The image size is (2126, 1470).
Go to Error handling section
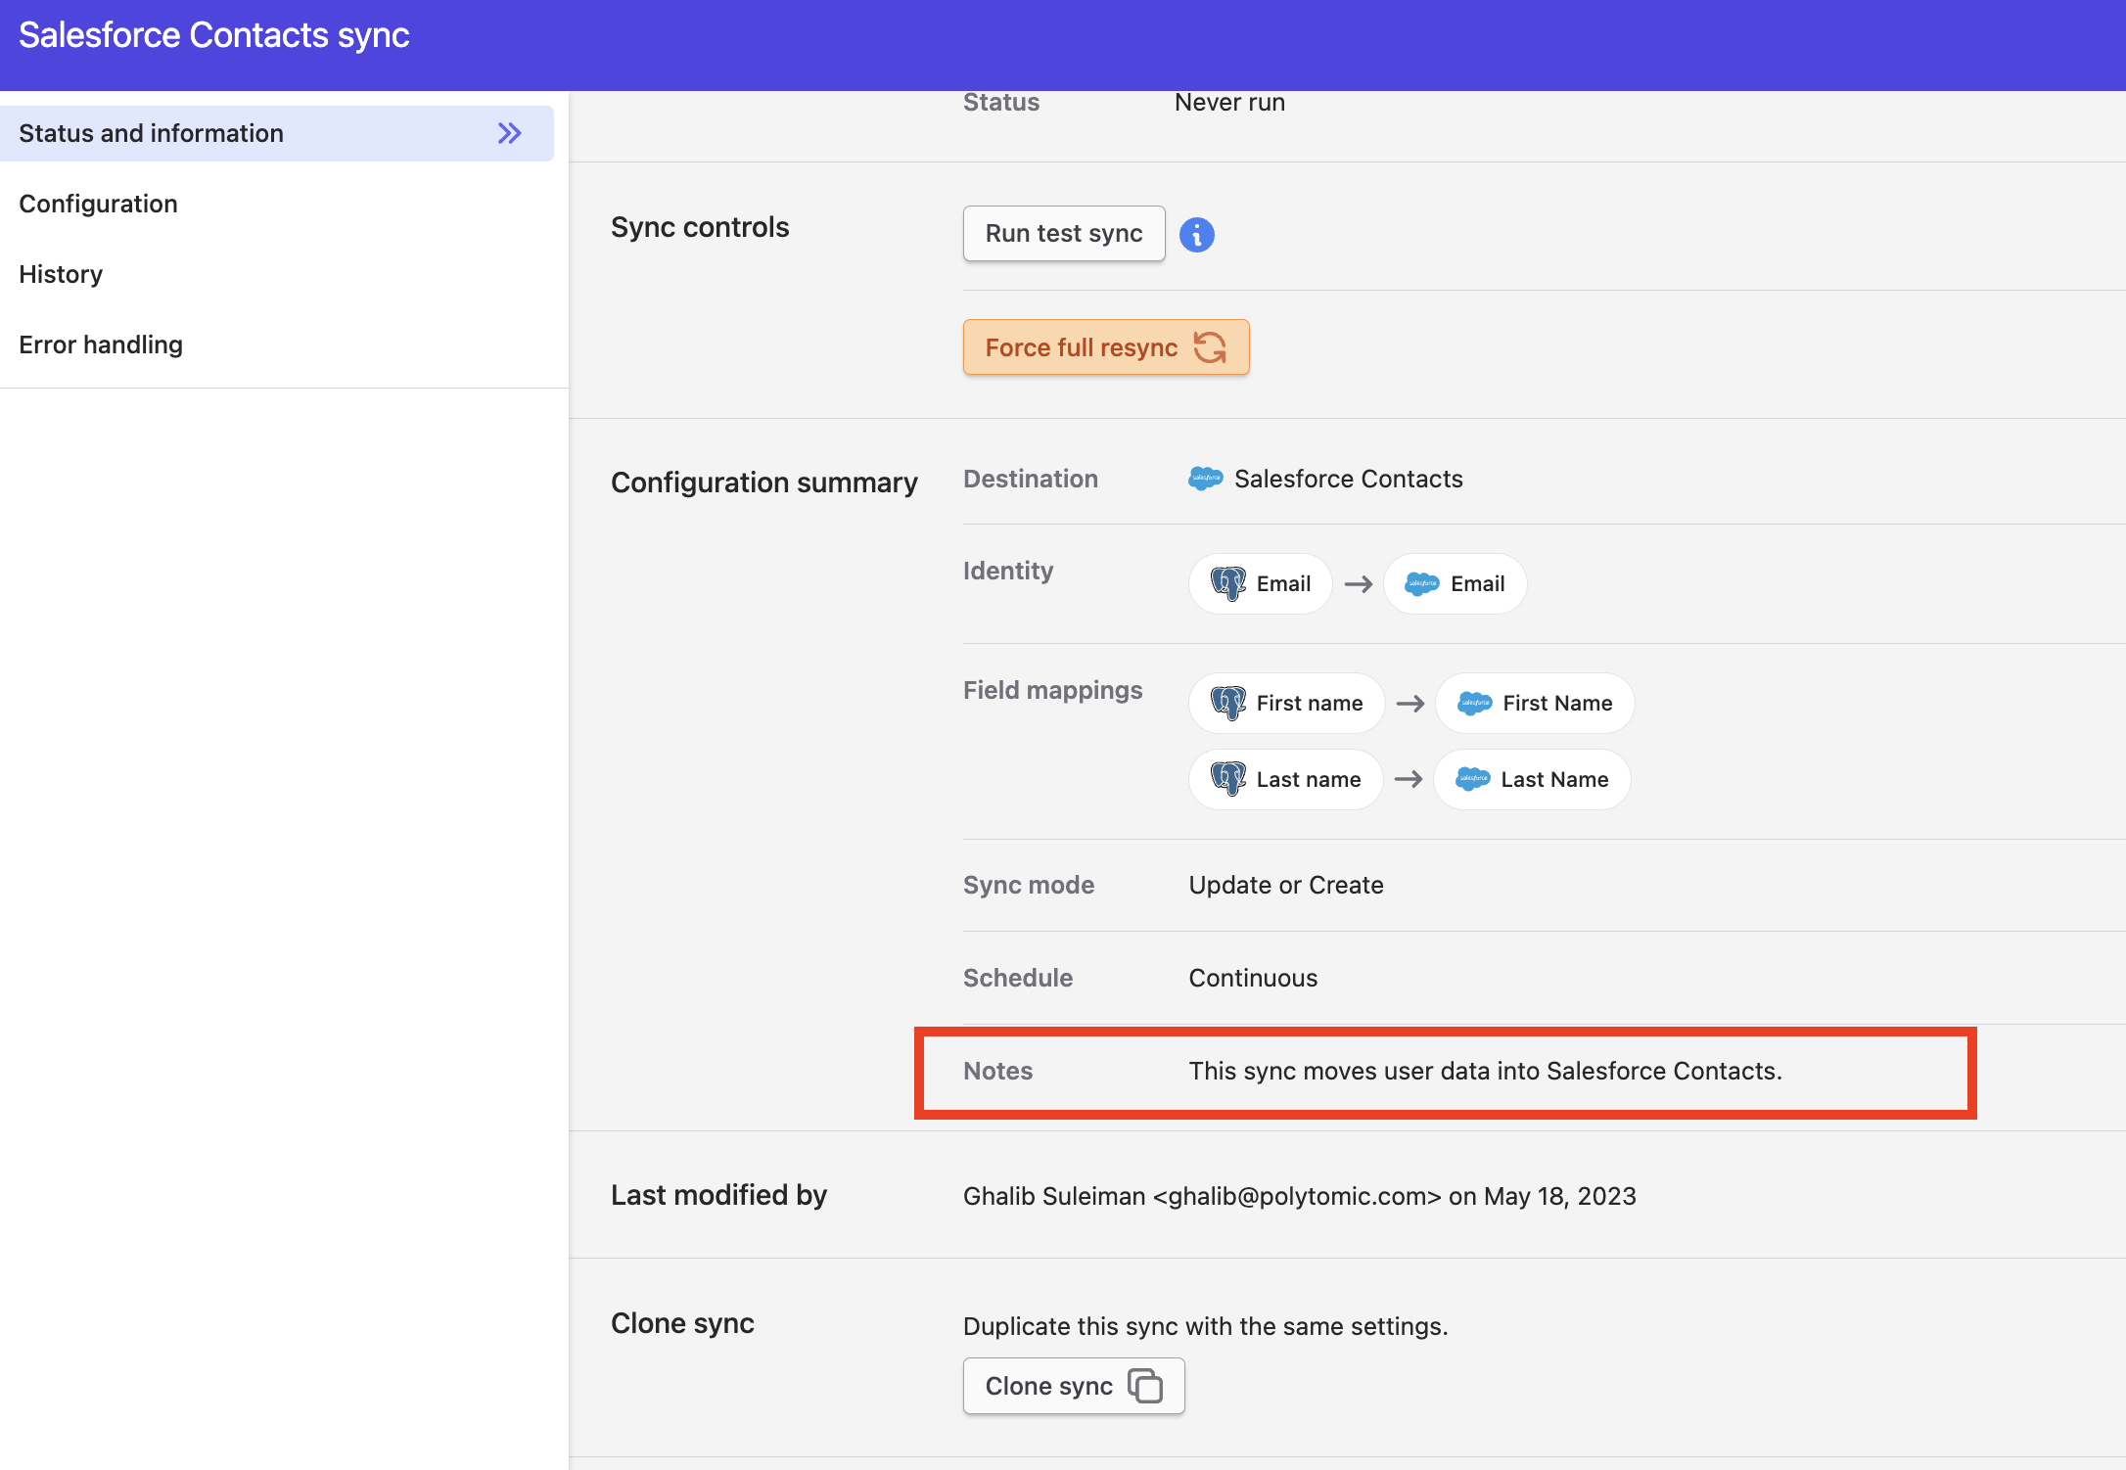(101, 345)
